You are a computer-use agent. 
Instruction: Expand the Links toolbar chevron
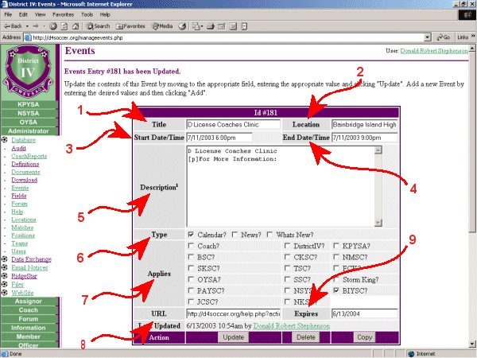[472, 37]
